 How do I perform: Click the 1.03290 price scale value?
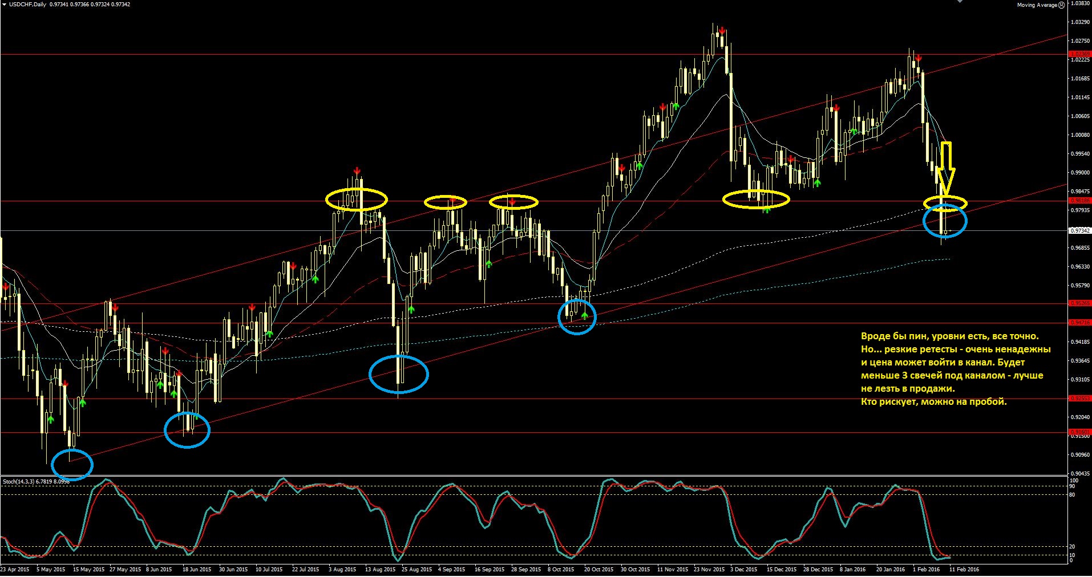[x=1080, y=22]
